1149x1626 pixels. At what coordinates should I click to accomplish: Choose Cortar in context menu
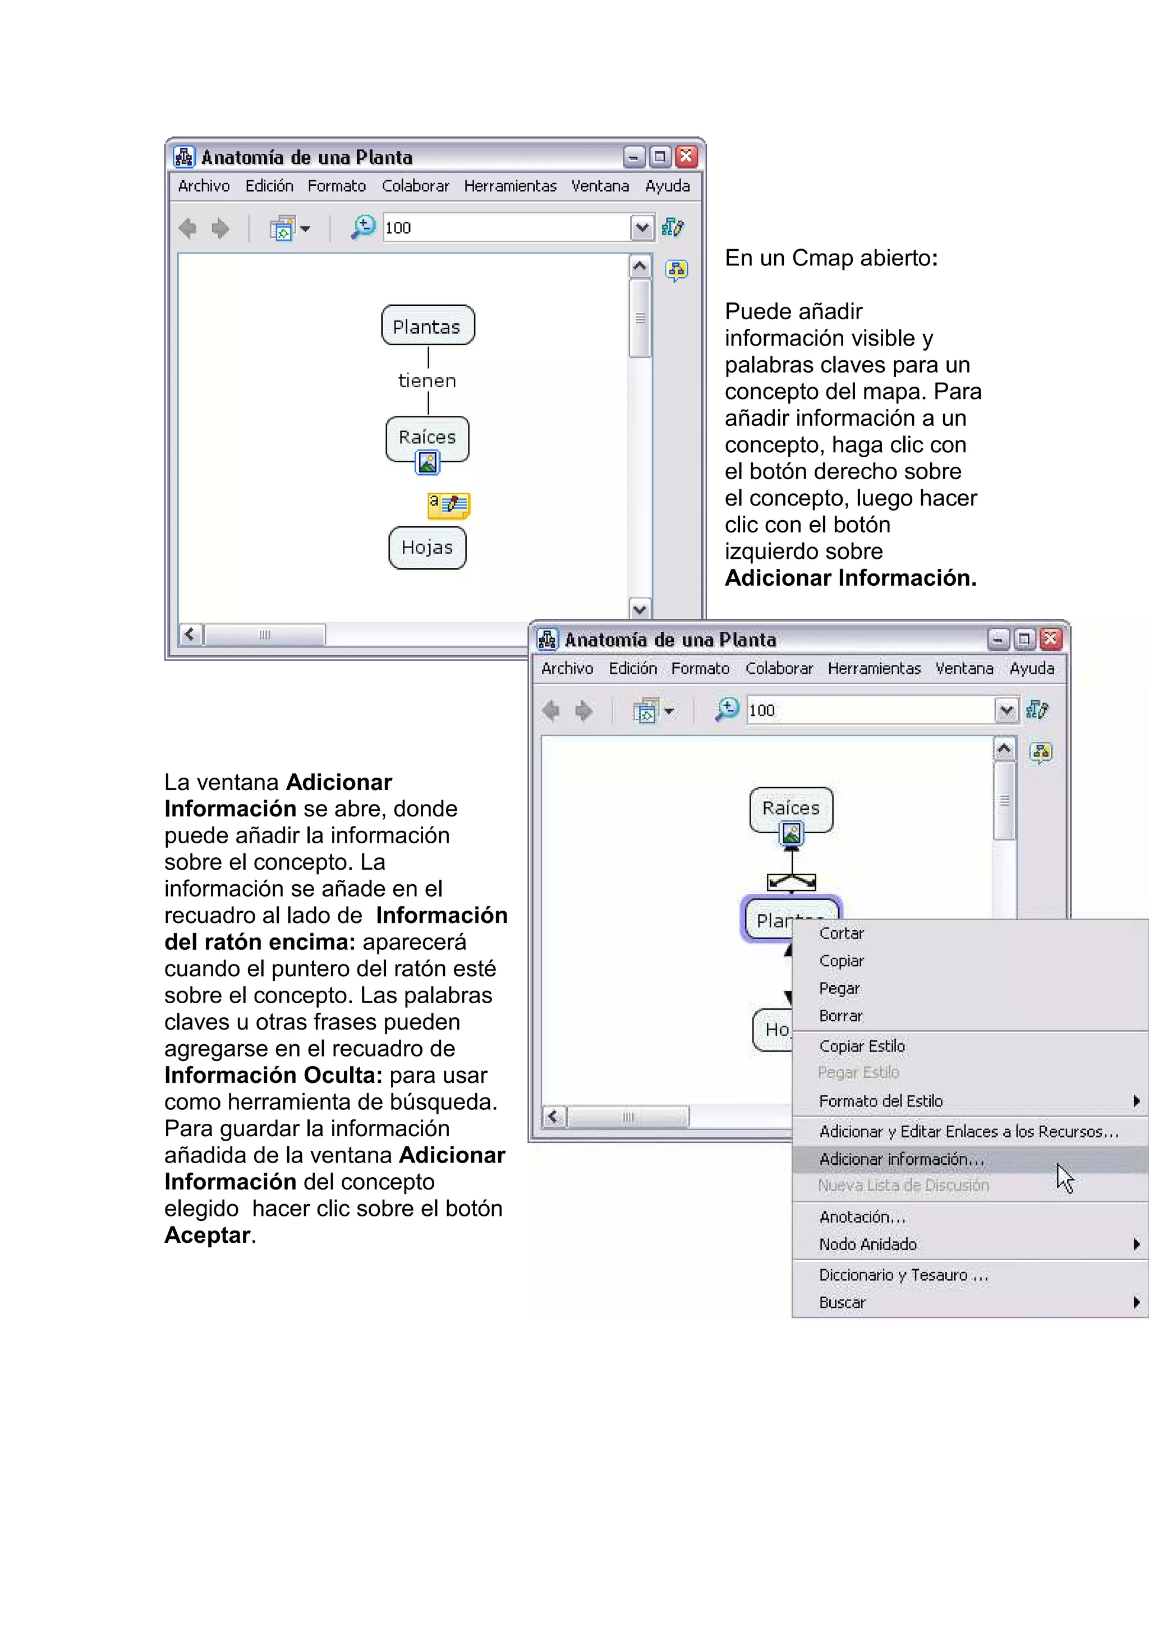point(970,934)
